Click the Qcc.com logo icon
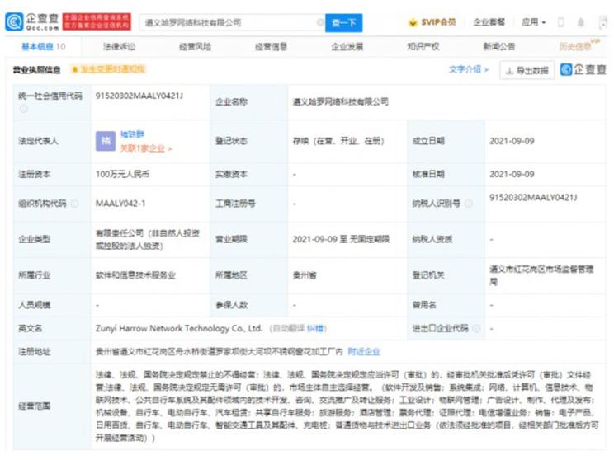614x460 pixels. click(14, 22)
